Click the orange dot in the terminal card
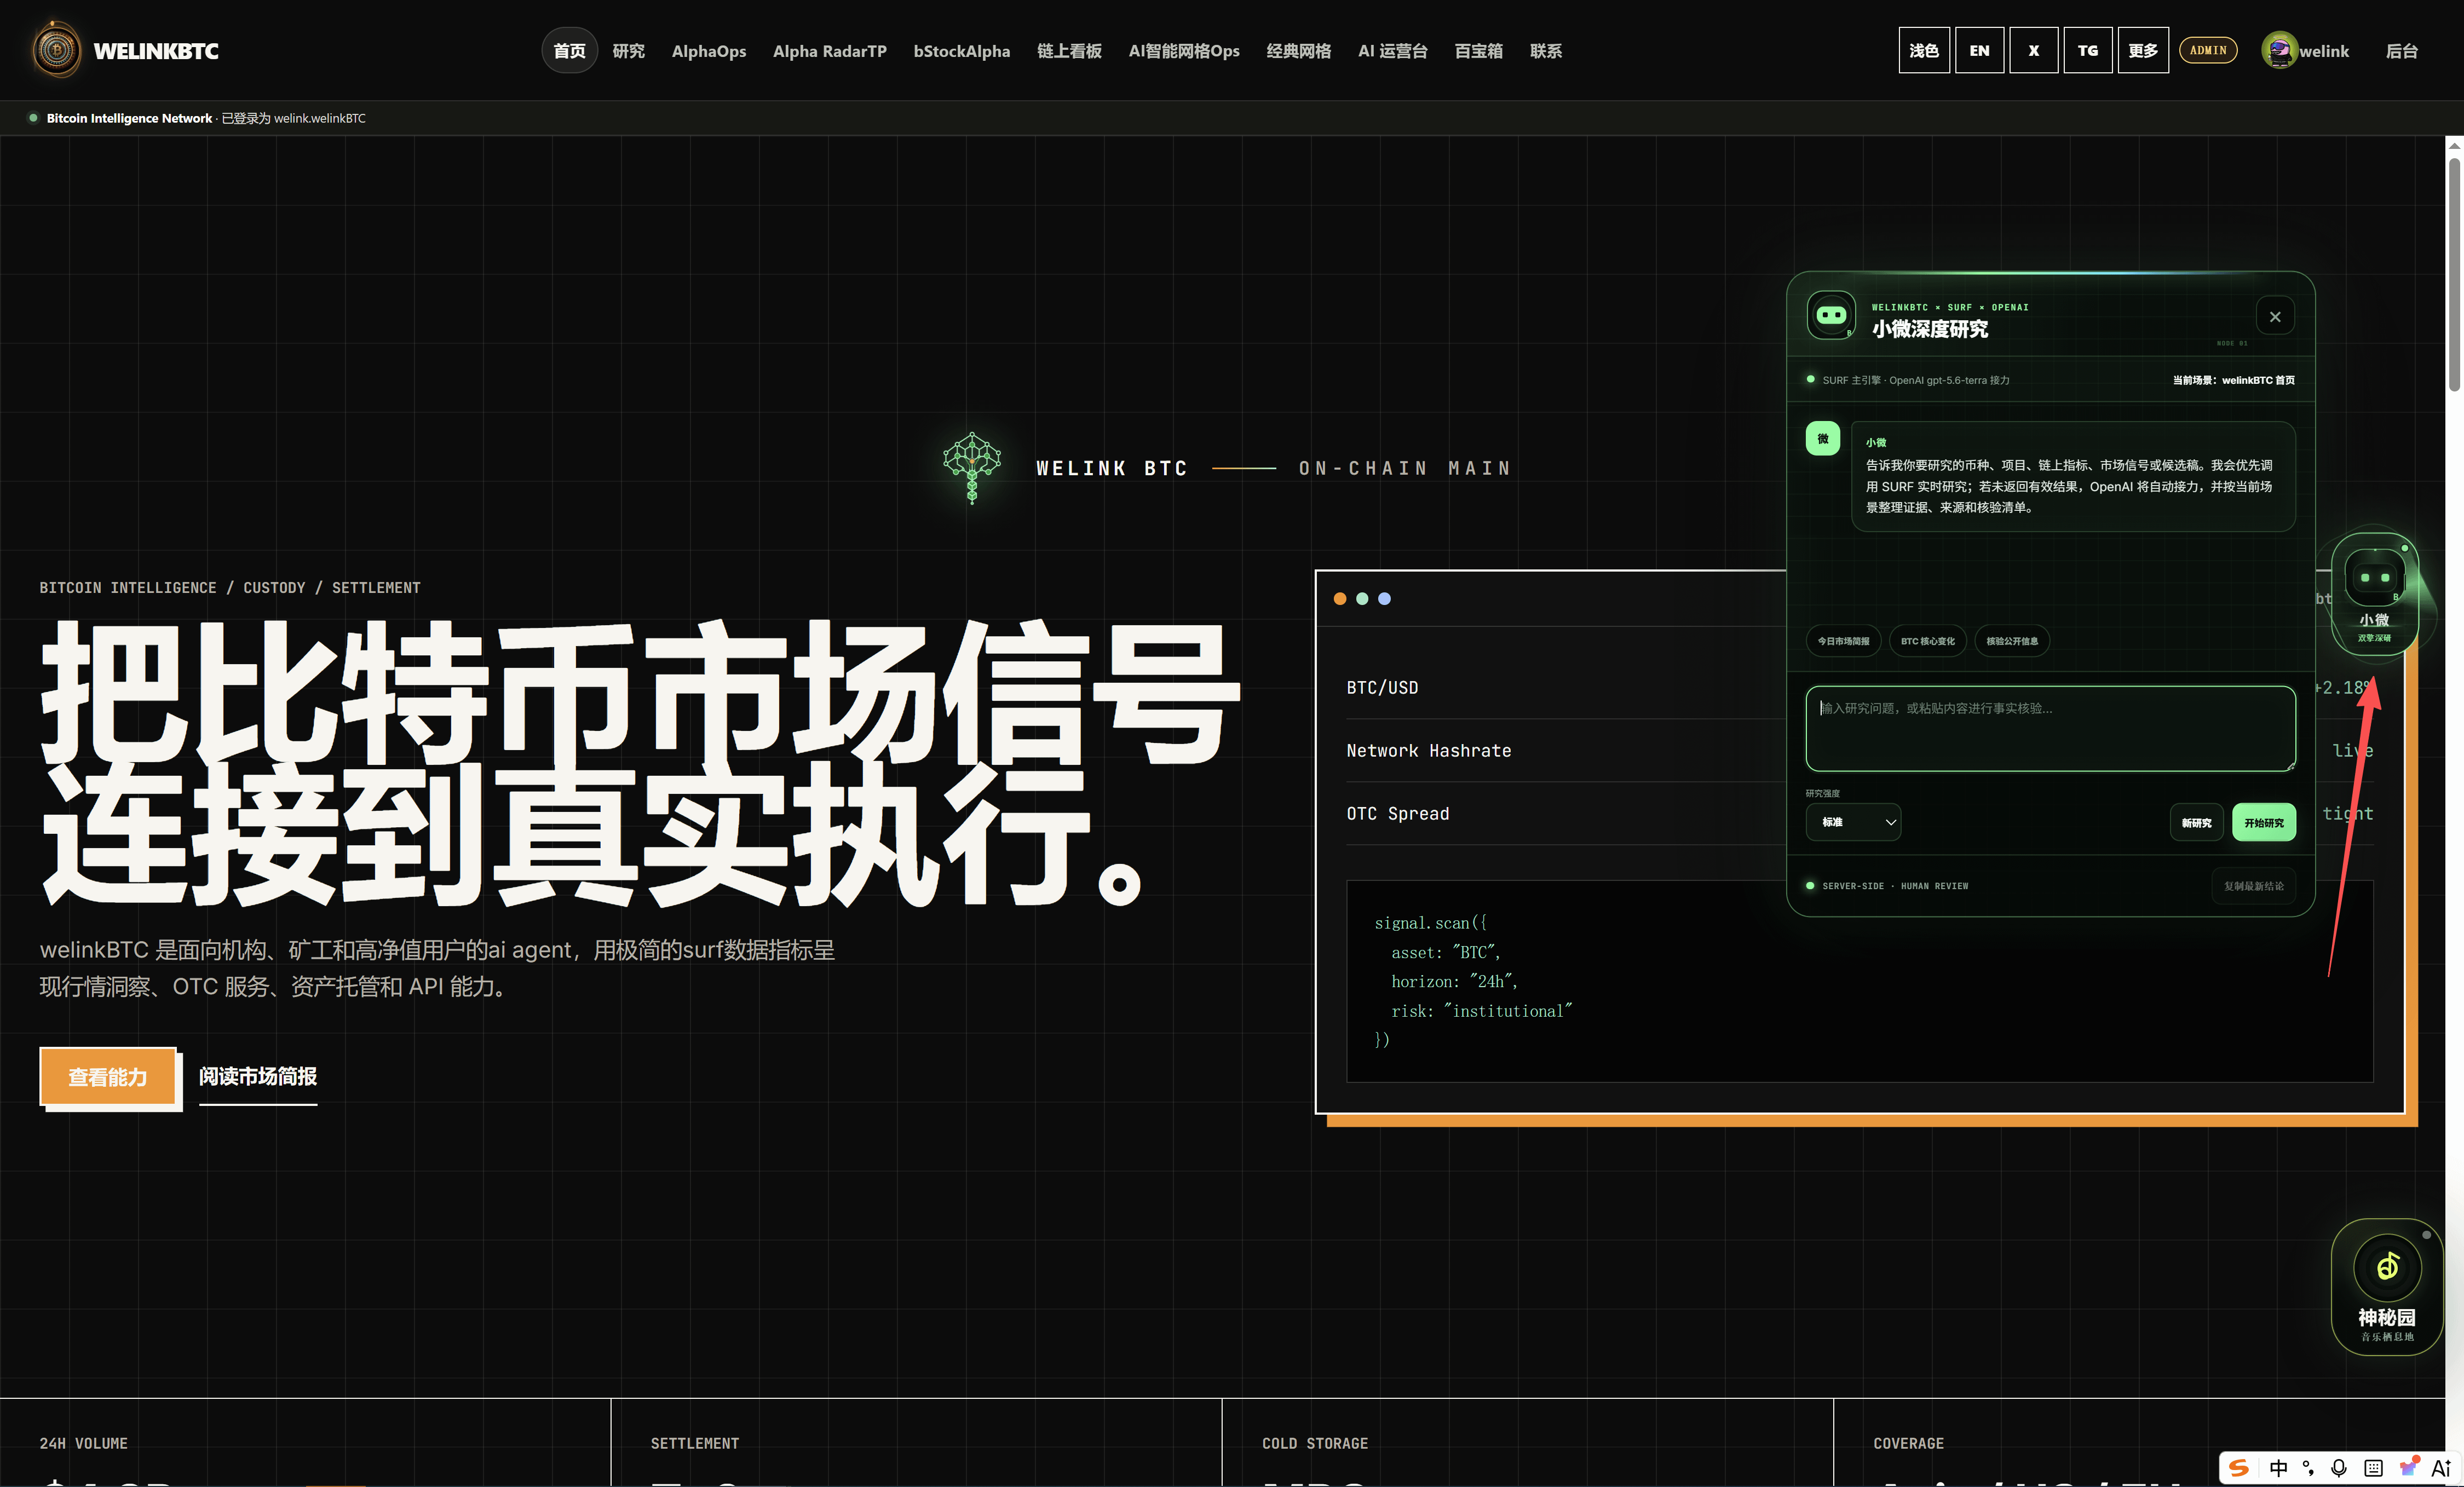This screenshot has height=1487, width=2464. (x=1340, y=598)
